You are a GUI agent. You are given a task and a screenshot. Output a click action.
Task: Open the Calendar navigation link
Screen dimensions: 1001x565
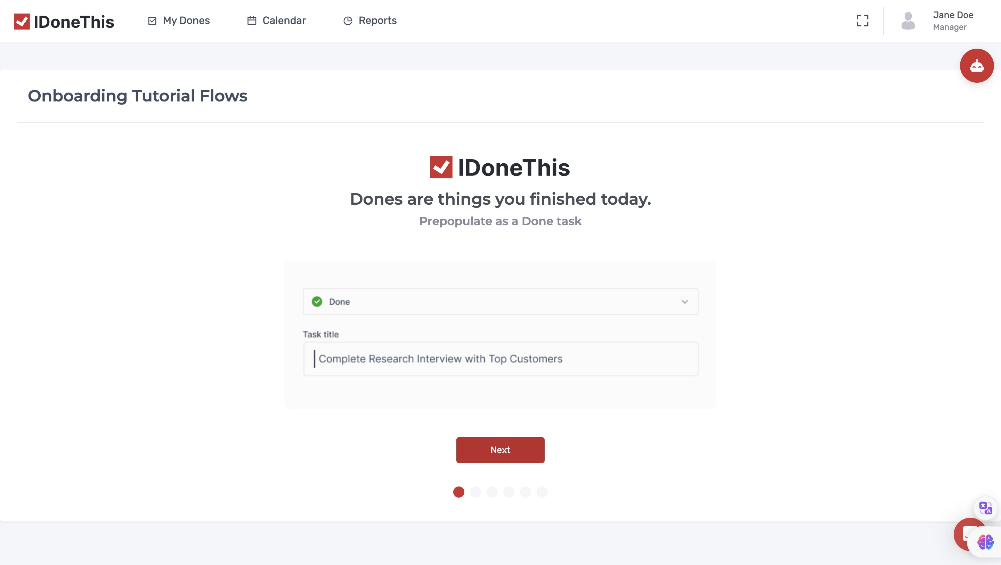tap(284, 21)
